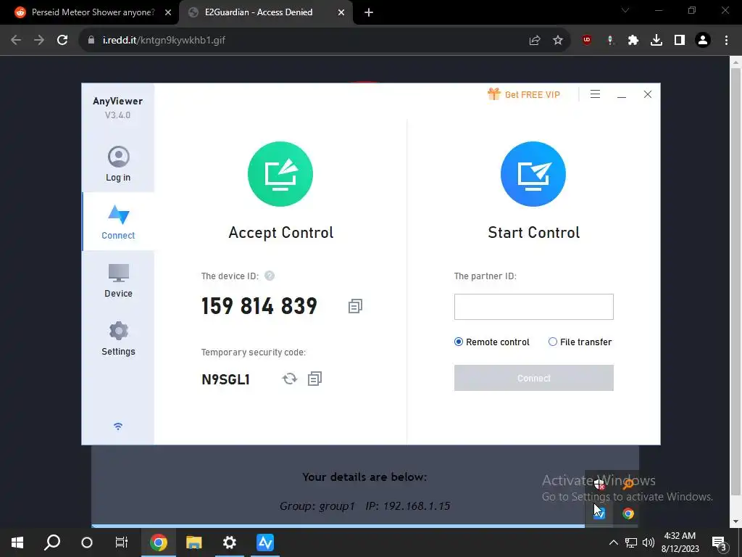Click the i.redd.it address bar
The width and height of the screenshot is (742, 557).
pyautogui.click(x=303, y=41)
